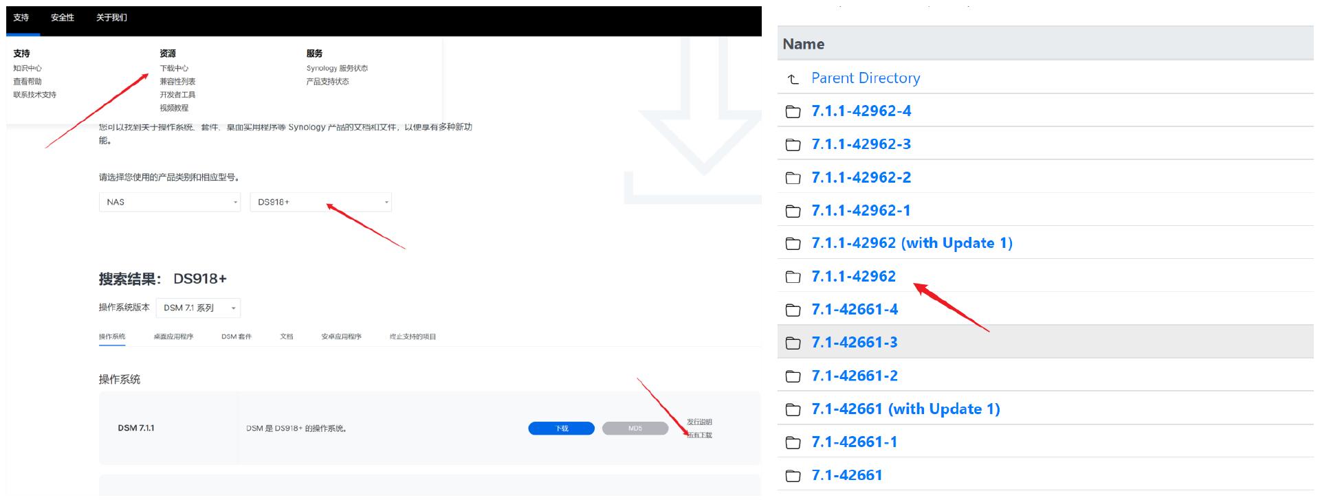Click the folder icon beside 7.1.1-42962-4
The width and height of the screenshot is (1320, 502).
(793, 111)
